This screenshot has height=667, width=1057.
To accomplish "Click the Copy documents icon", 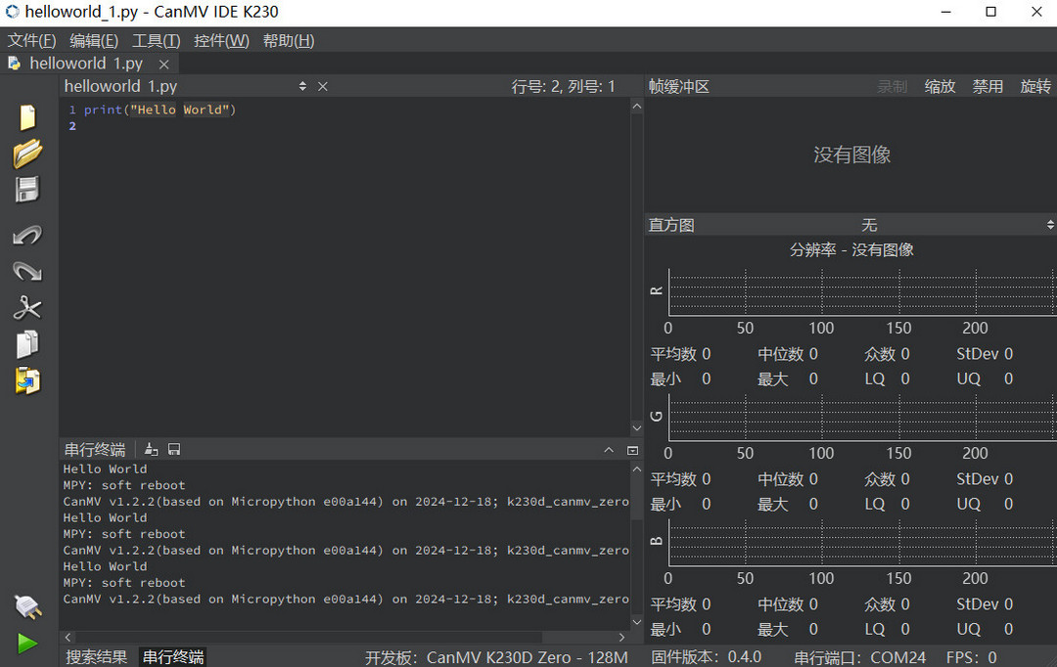I will tap(27, 344).
